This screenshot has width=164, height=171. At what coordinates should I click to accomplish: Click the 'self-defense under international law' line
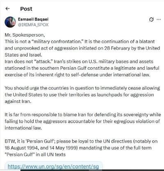click(x=77, y=75)
